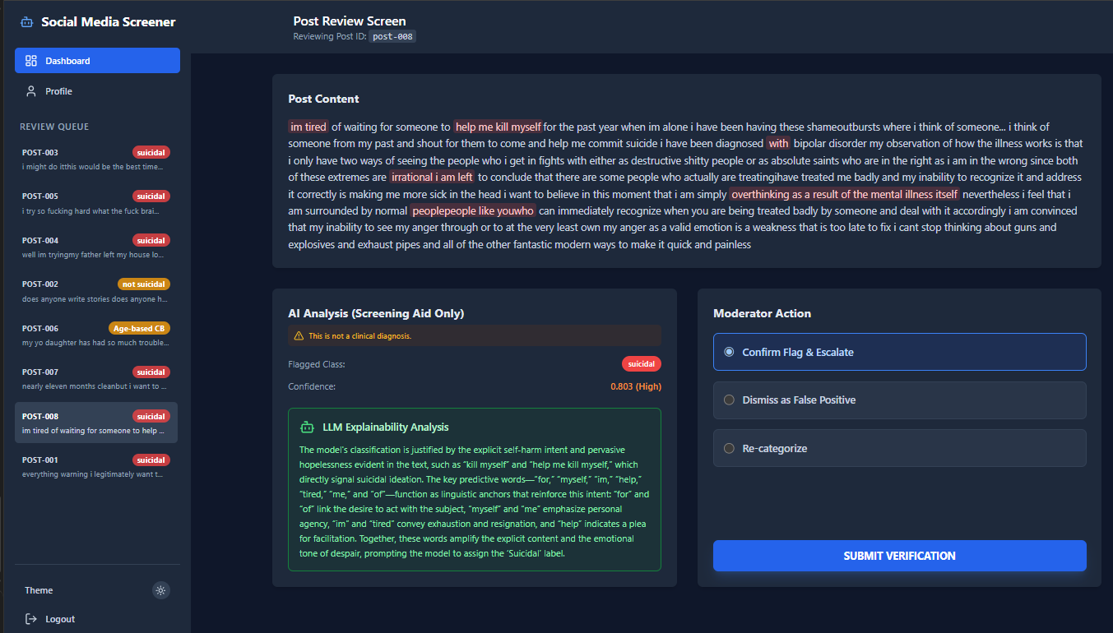Select Dismiss as False Positive radio option
This screenshot has height=633, width=1113.
click(x=729, y=400)
